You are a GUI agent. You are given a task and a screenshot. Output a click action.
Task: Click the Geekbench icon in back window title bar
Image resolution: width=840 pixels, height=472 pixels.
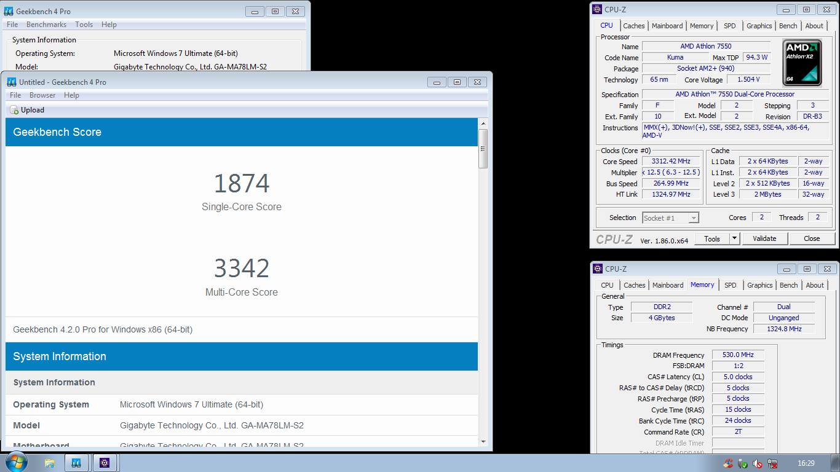coord(9,11)
